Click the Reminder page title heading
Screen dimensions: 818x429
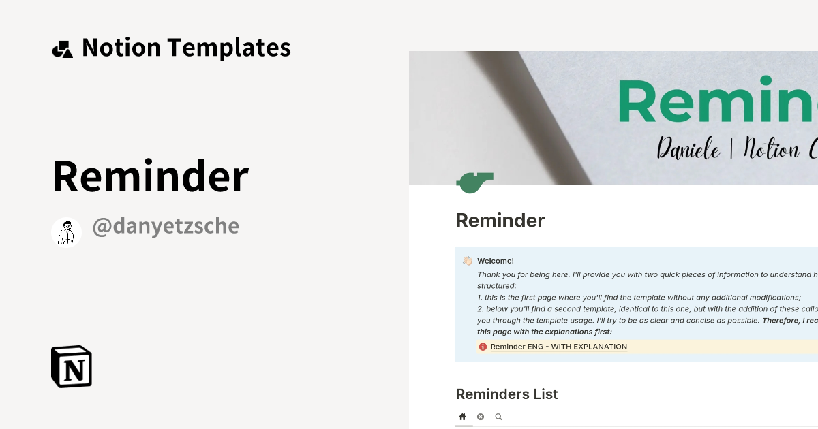click(500, 220)
